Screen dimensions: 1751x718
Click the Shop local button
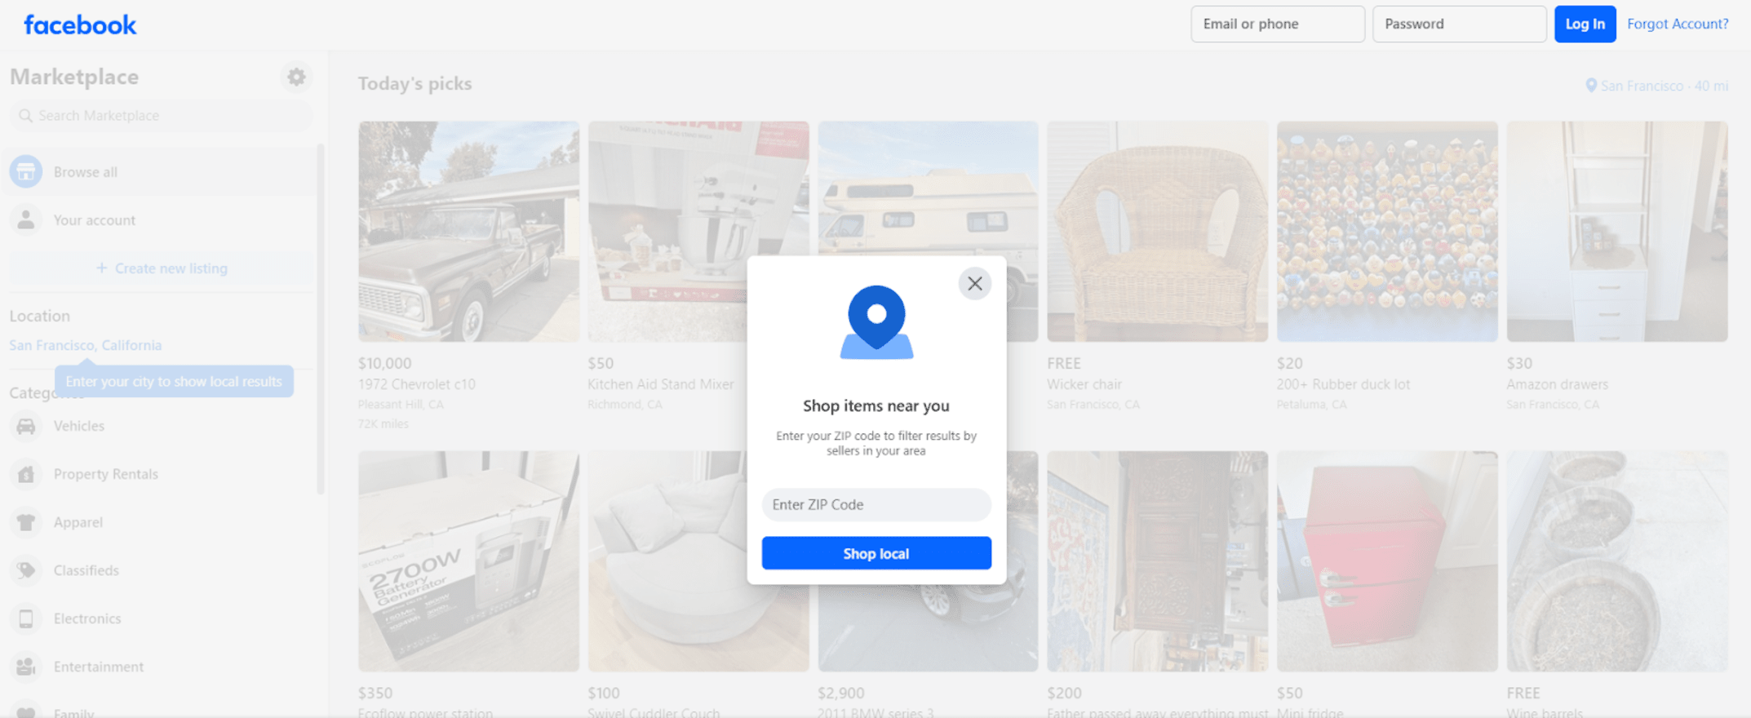(x=876, y=553)
